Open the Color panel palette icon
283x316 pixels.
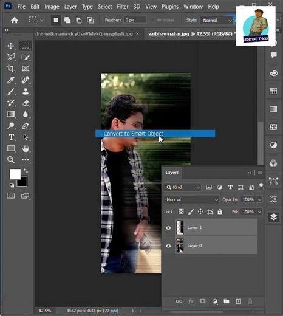273,73
